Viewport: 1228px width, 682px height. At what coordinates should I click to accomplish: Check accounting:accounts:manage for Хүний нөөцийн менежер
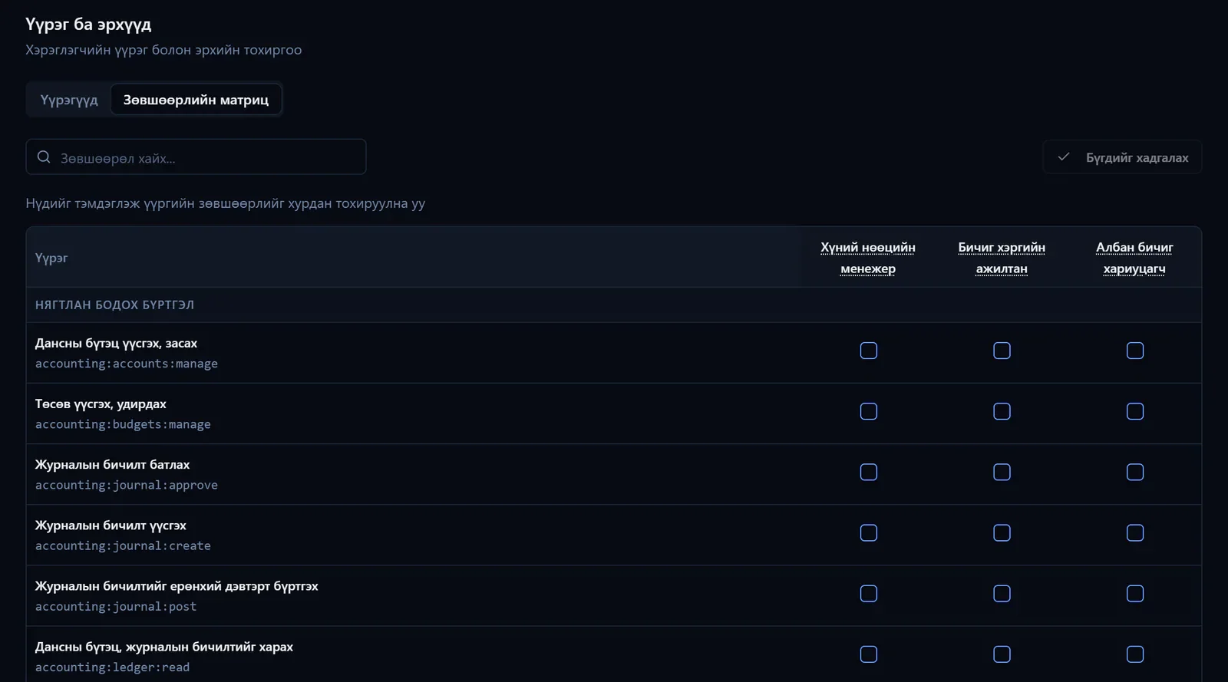point(869,351)
